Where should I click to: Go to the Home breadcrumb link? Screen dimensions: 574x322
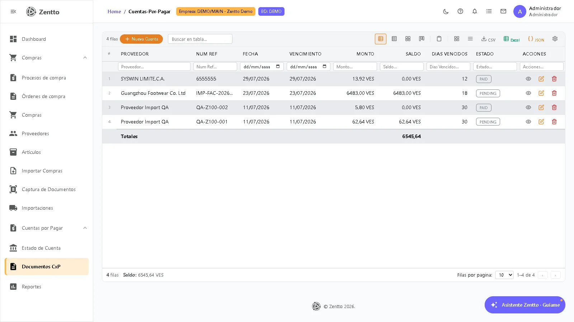[x=114, y=11]
